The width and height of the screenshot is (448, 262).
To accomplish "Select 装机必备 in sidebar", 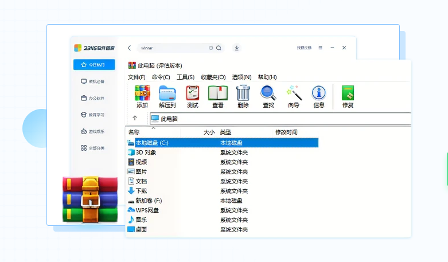I will (93, 81).
